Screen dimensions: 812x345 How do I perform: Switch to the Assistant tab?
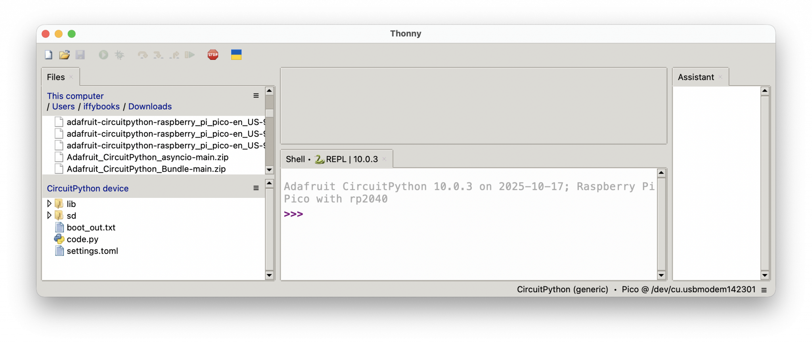click(x=696, y=77)
